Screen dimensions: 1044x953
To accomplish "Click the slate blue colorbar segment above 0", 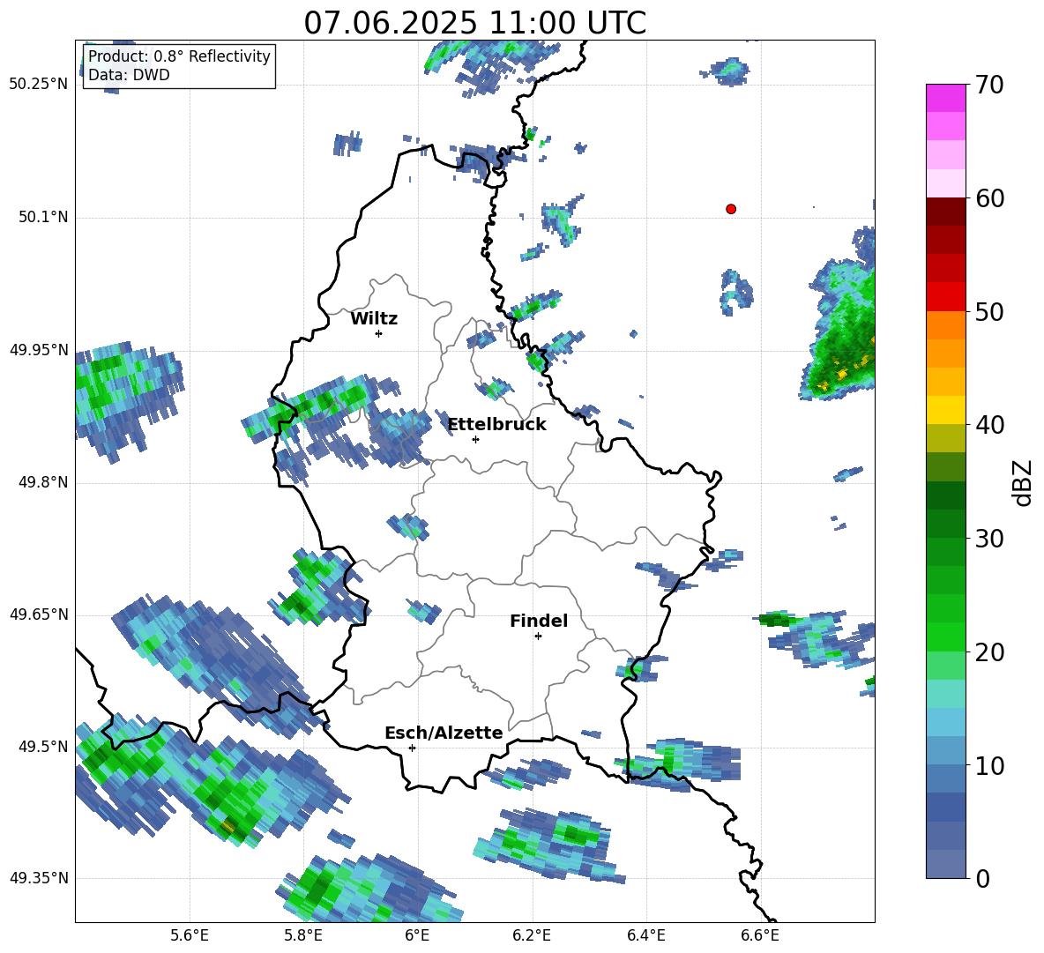I will (945, 864).
